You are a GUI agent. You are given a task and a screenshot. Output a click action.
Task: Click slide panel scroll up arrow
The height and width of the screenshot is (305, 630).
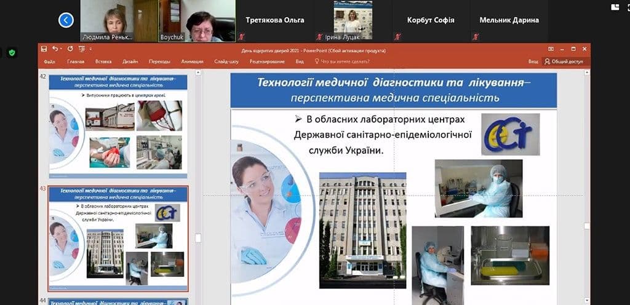(x=197, y=73)
